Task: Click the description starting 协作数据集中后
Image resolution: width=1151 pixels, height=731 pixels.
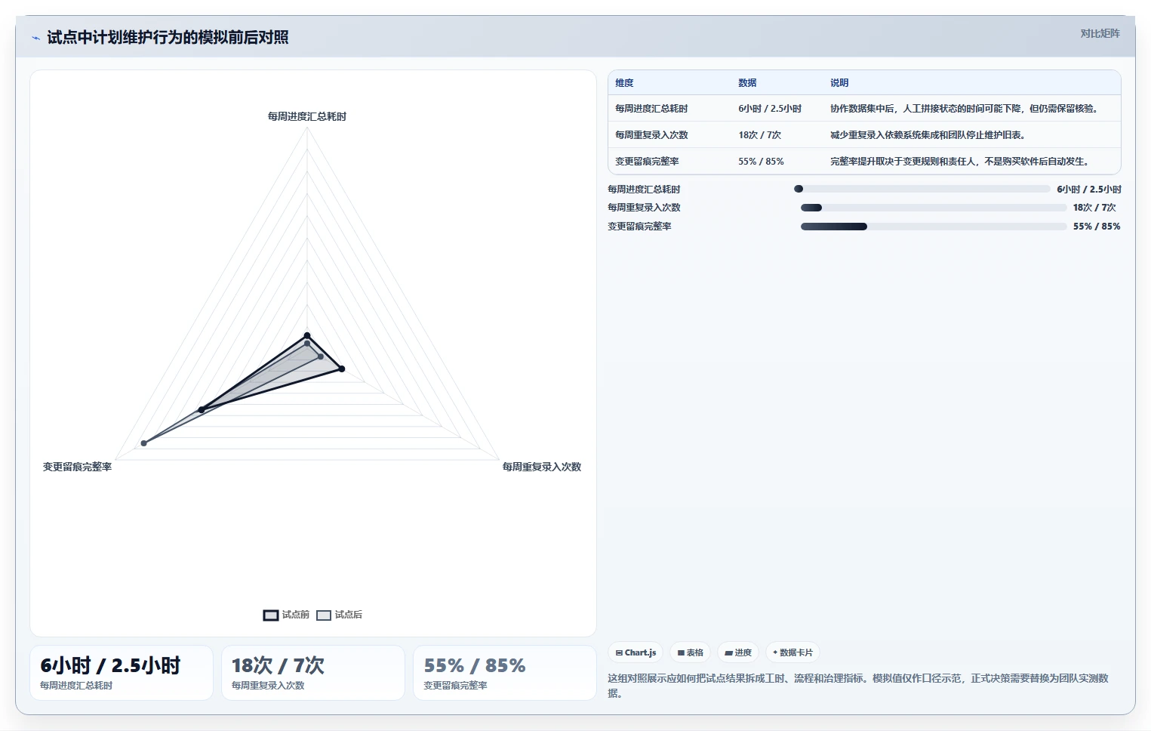Action: click(x=964, y=109)
